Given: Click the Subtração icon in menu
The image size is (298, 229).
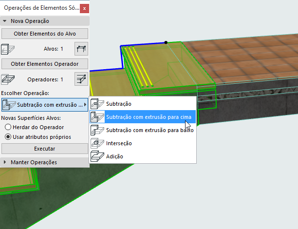Looking at the screenshot, I should coord(97,104).
